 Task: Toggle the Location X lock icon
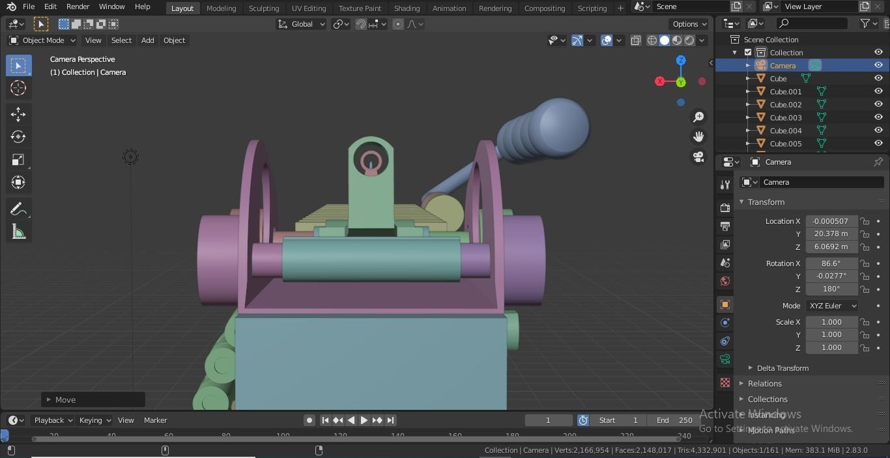pyautogui.click(x=865, y=221)
